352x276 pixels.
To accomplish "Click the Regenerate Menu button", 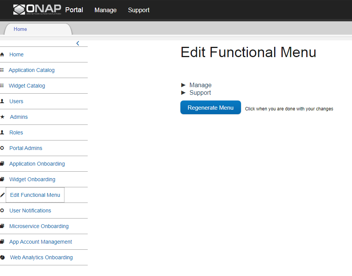I will coord(211,107).
